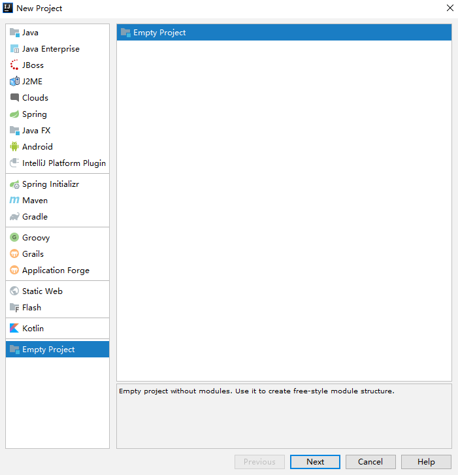Select Static Web project type
This screenshot has width=458, height=475.
(x=57, y=291)
